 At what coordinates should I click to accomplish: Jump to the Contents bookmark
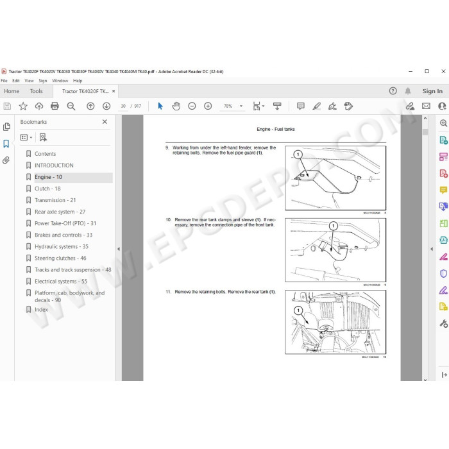click(46, 154)
